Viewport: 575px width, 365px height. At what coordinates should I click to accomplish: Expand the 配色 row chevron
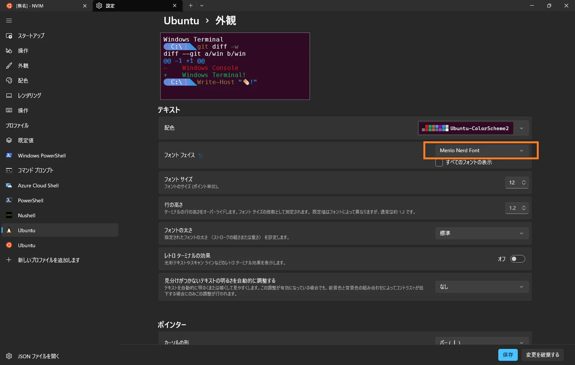pyautogui.click(x=521, y=128)
